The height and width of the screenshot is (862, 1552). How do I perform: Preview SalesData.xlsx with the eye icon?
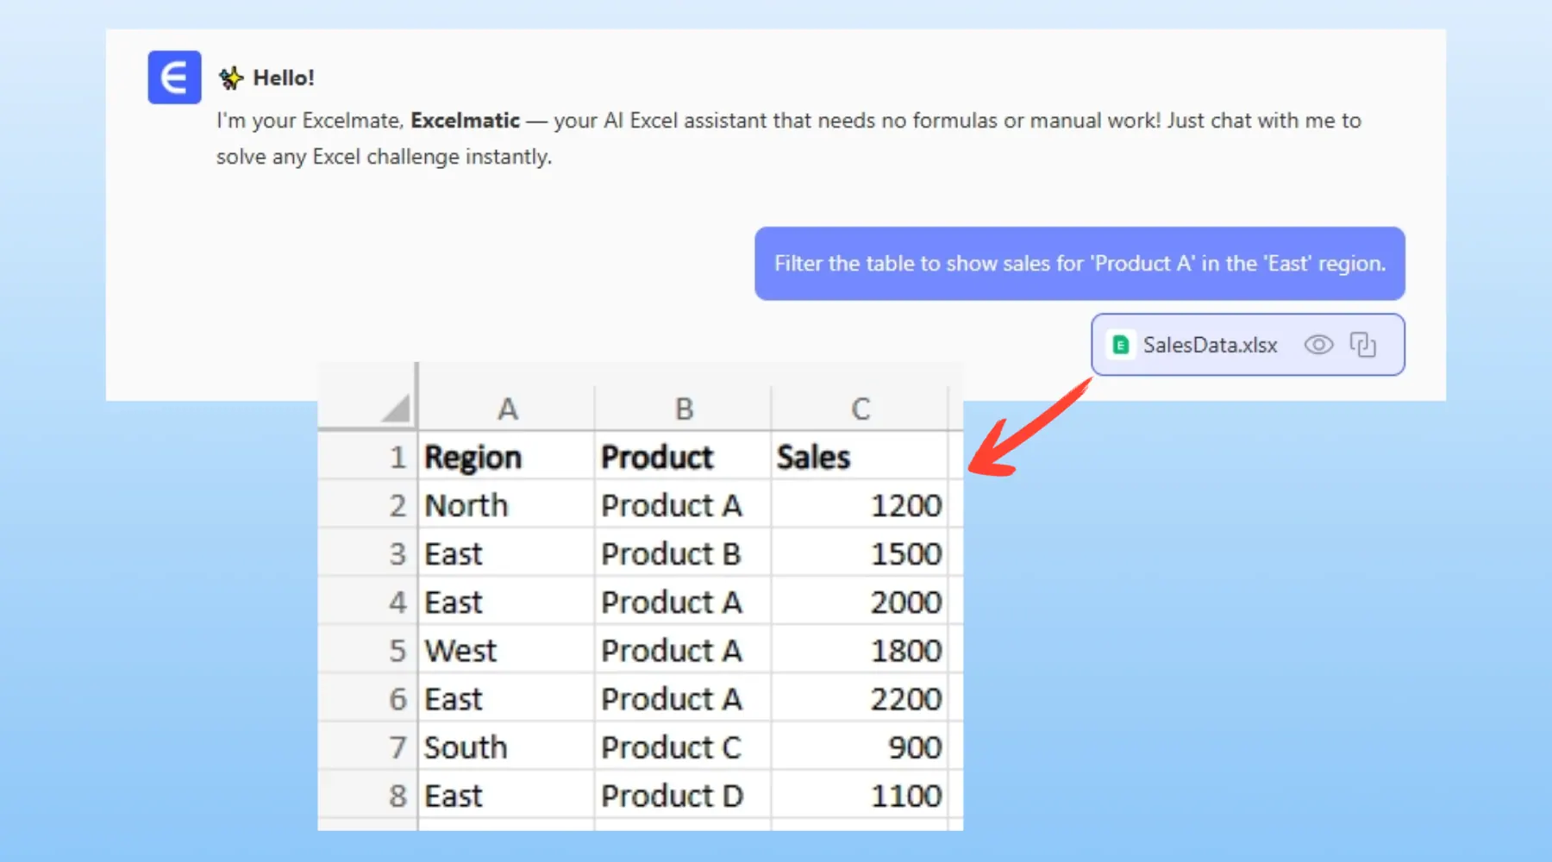pyautogui.click(x=1318, y=345)
